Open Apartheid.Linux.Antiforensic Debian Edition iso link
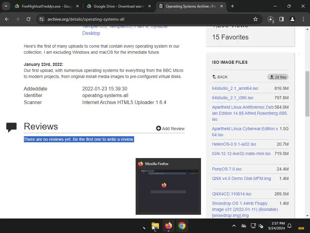Viewport: 310px width, 233px height. pyautogui.click(x=250, y=113)
